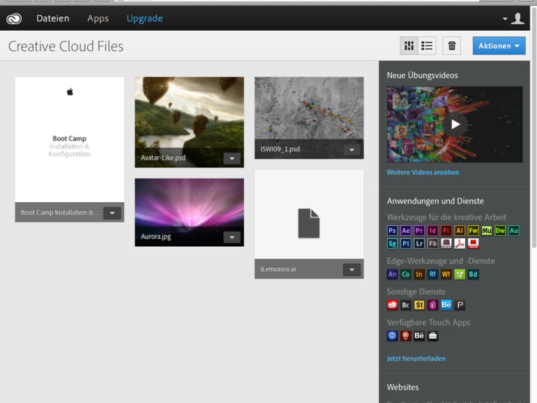The height and width of the screenshot is (403, 537).
Task: Open the Ideas lightbulb touch app icon
Action: coord(405,335)
